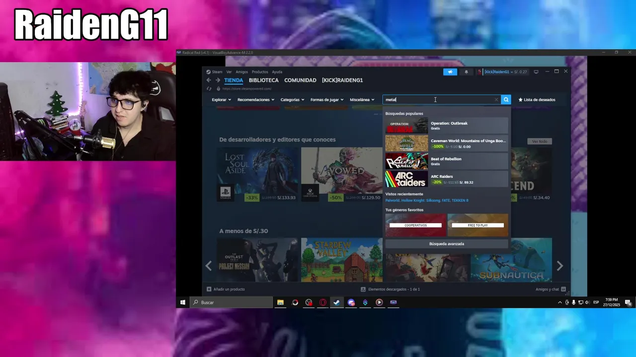636x357 pixels.
Task: Reload the Steam store page
Action: click(209, 89)
